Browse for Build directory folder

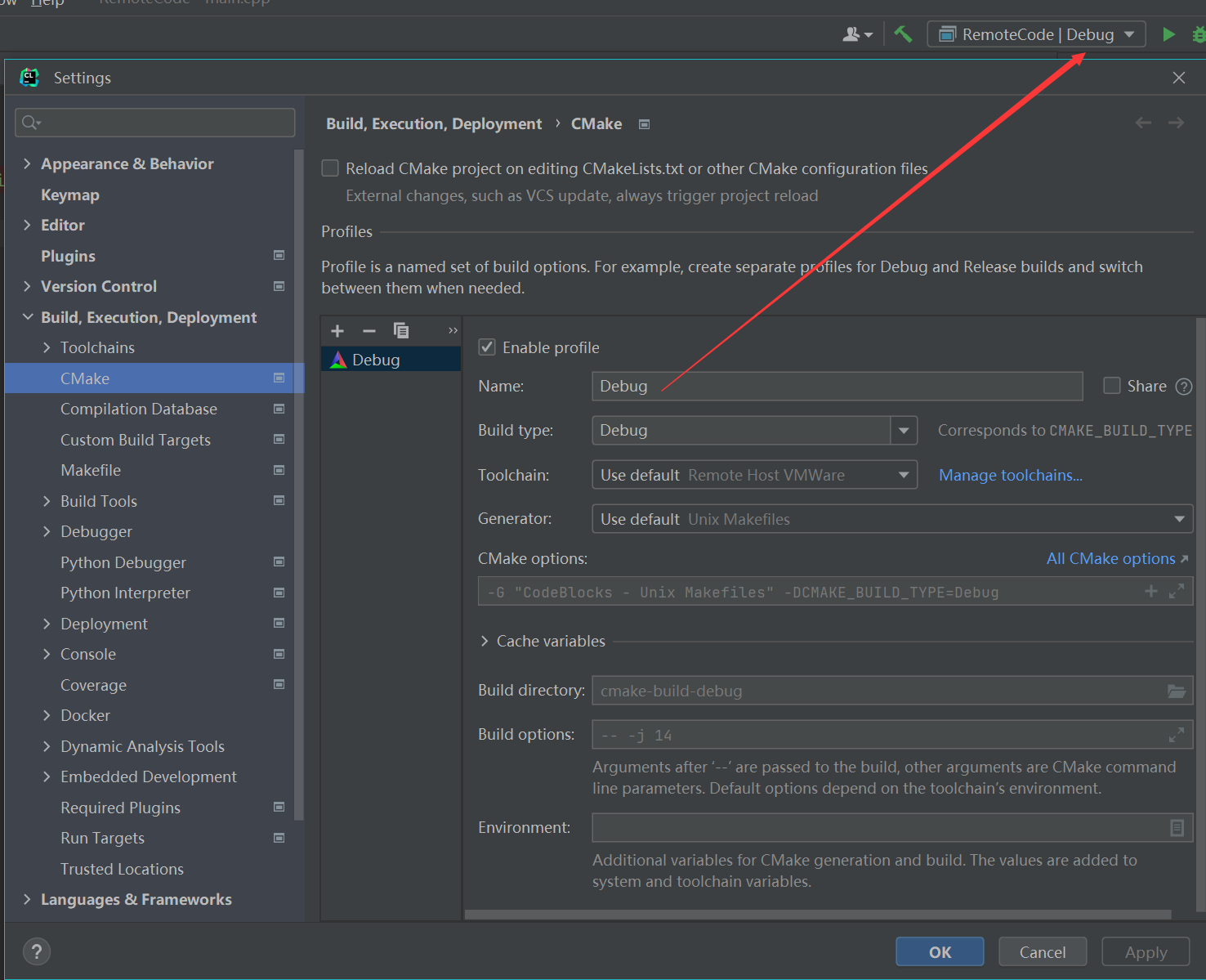[x=1177, y=691]
